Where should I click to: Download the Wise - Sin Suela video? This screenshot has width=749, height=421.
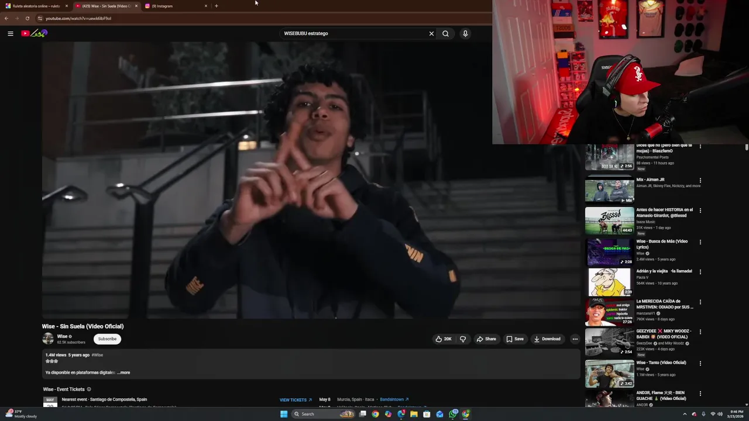[548, 339]
